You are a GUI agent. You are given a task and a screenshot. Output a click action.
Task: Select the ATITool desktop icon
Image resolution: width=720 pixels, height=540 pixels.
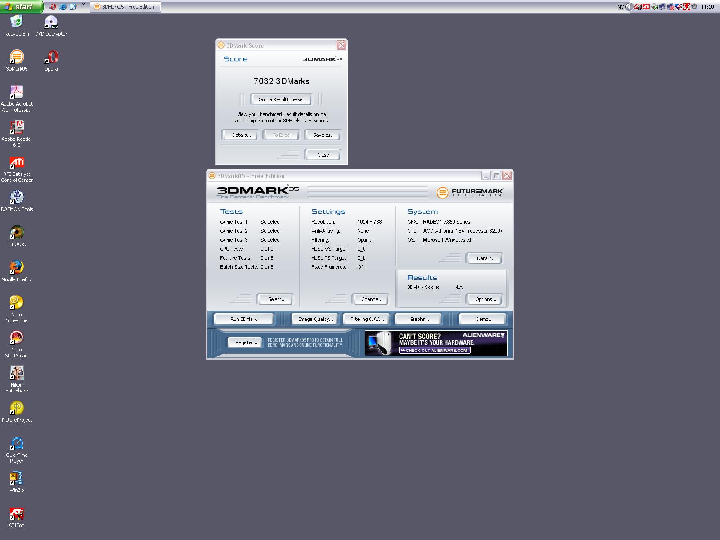tap(17, 517)
